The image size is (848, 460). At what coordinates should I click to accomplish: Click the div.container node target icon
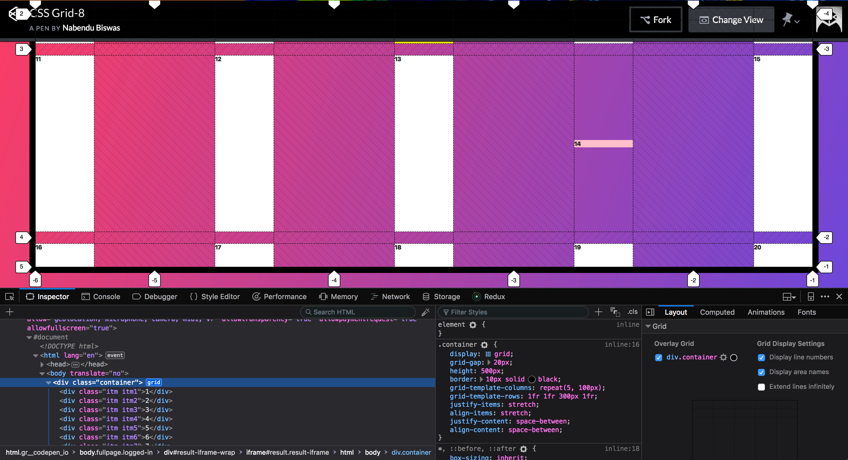[723, 357]
